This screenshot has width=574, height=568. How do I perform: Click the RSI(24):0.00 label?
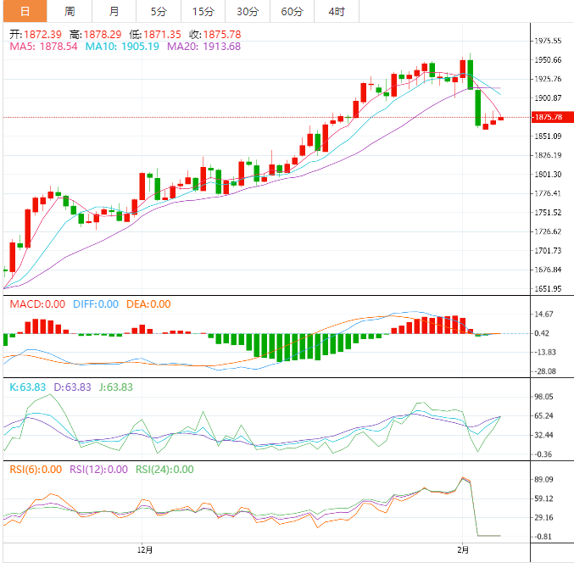164,470
